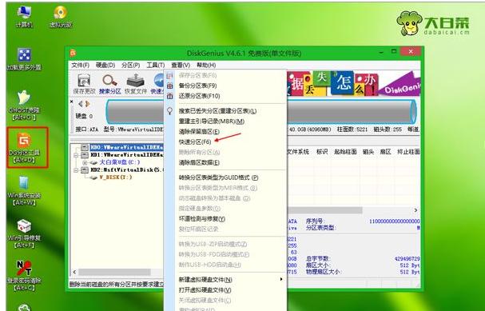This screenshot has height=311, width=485.
Task: Click the partition list horizontal scrollbar thumb
Action: [324, 210]
